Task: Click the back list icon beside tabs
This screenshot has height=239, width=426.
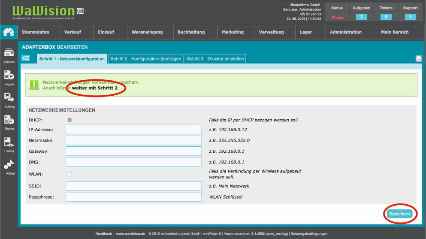Action: point(26,58)
